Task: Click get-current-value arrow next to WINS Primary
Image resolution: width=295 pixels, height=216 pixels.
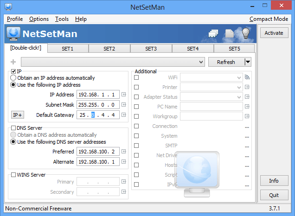Action: [x=124, y=181]
